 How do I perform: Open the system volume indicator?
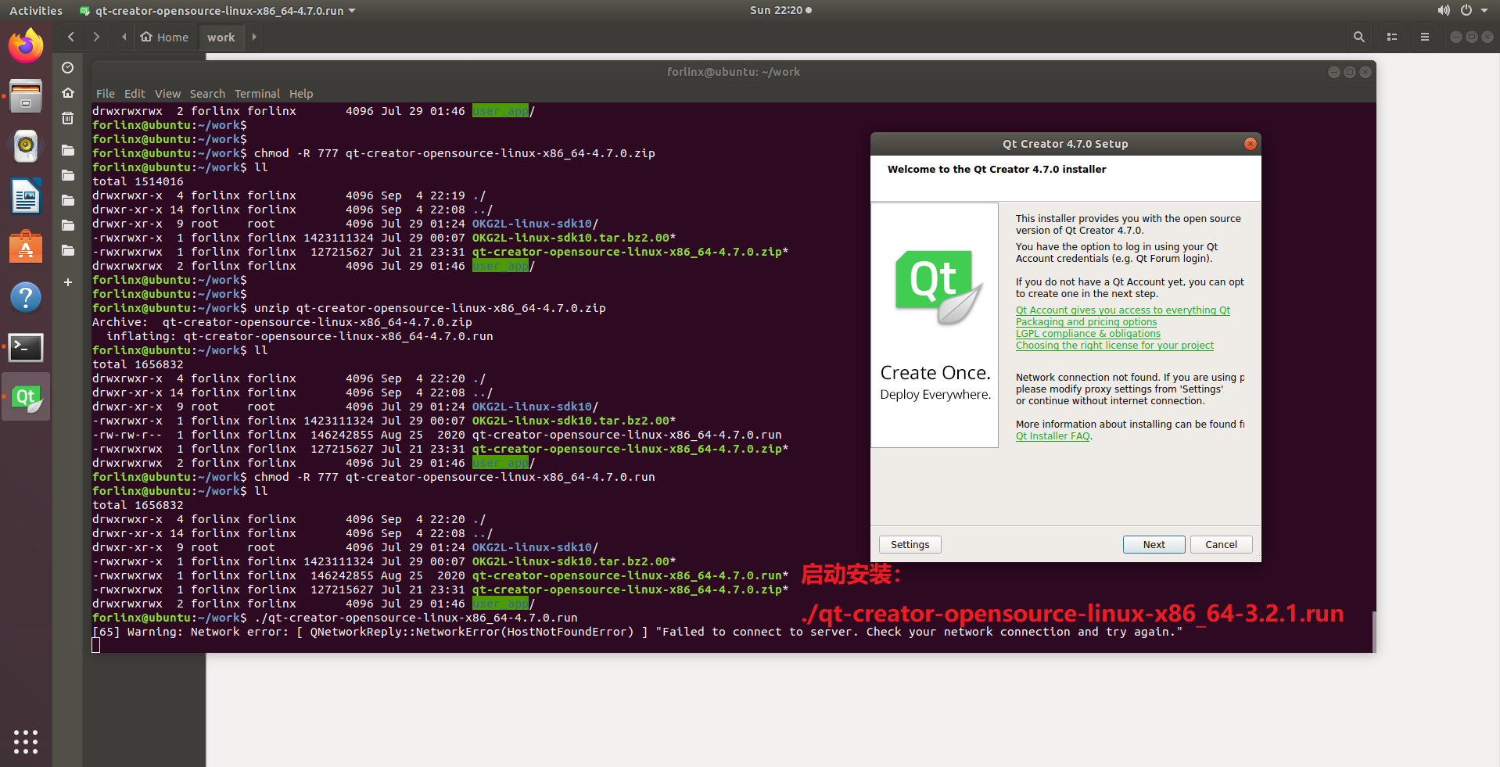[x=1443, y=10]
